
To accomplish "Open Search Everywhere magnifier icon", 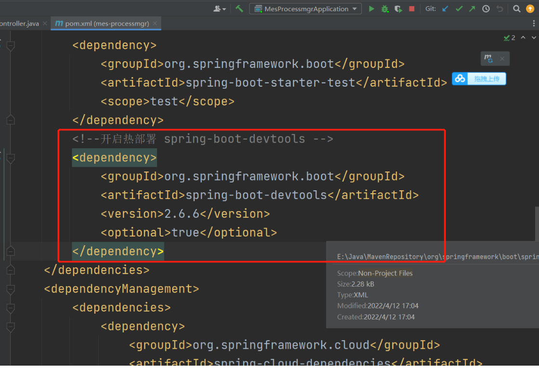I will (x=516, y=9).
